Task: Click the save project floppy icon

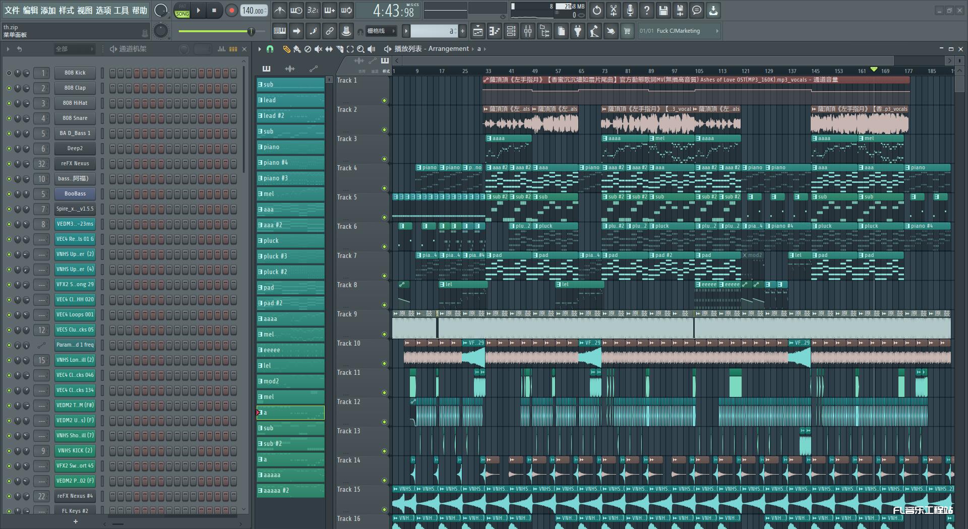Action: 663,10
